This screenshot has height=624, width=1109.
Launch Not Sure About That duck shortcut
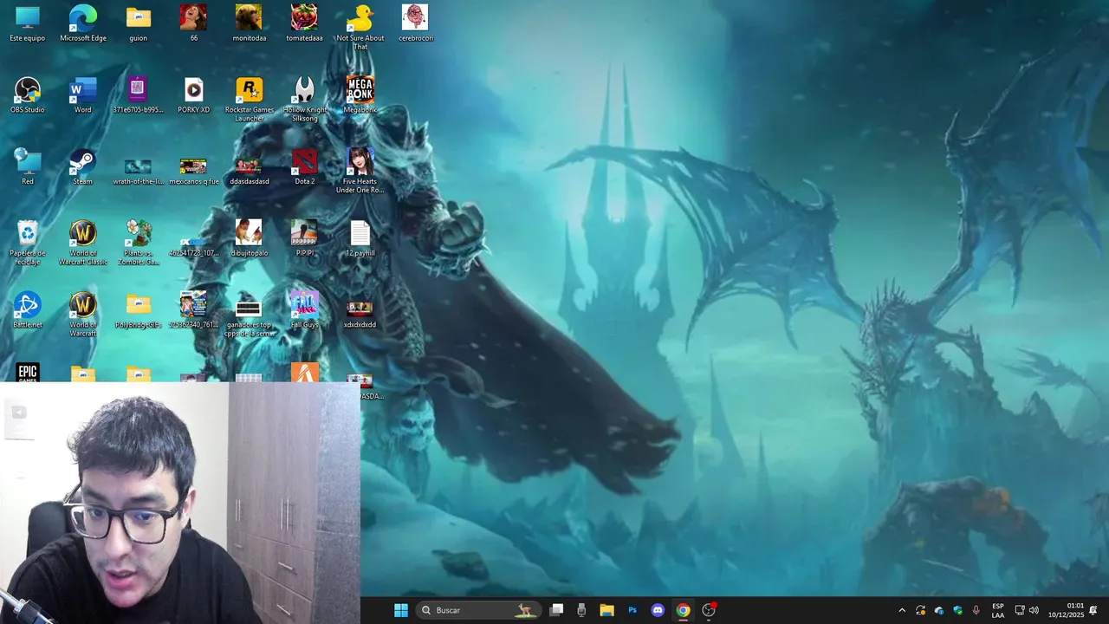pos(360,27)
